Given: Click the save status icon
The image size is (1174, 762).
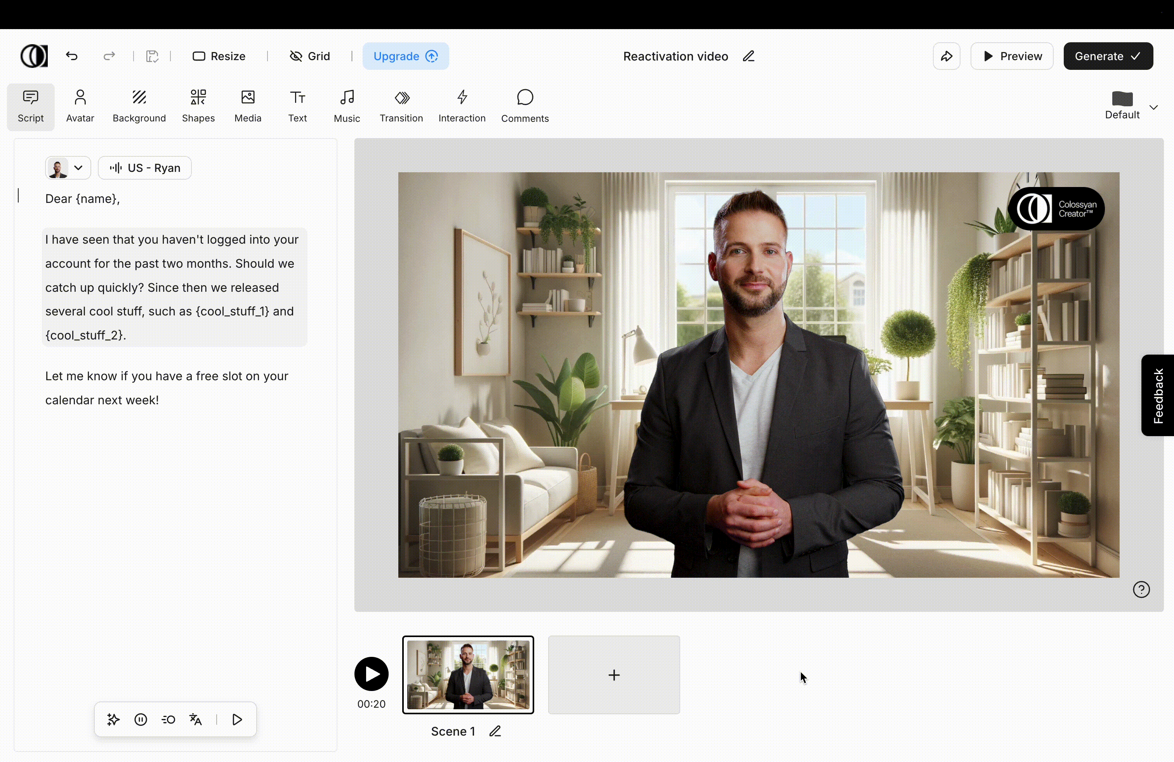Looking at the screenshot, I should (152, 56).
